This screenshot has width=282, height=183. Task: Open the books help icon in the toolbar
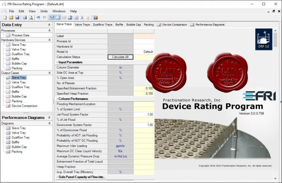(95, 17)
